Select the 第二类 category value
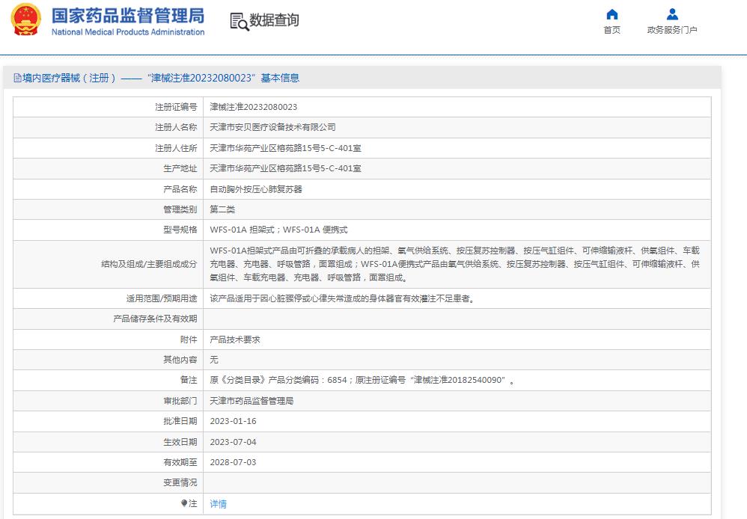The width and height of the screenshot is (747, 519). click(222, 209)
